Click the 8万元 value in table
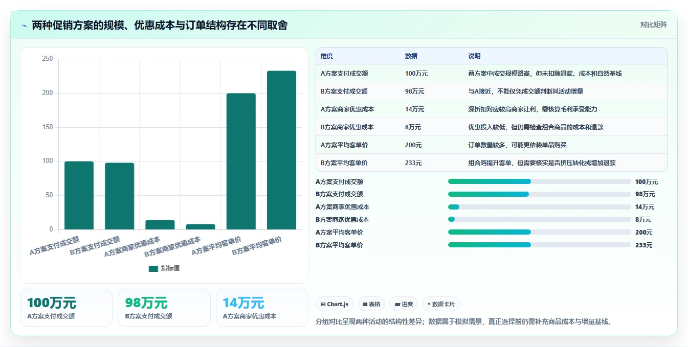 [x=413, y=127]
